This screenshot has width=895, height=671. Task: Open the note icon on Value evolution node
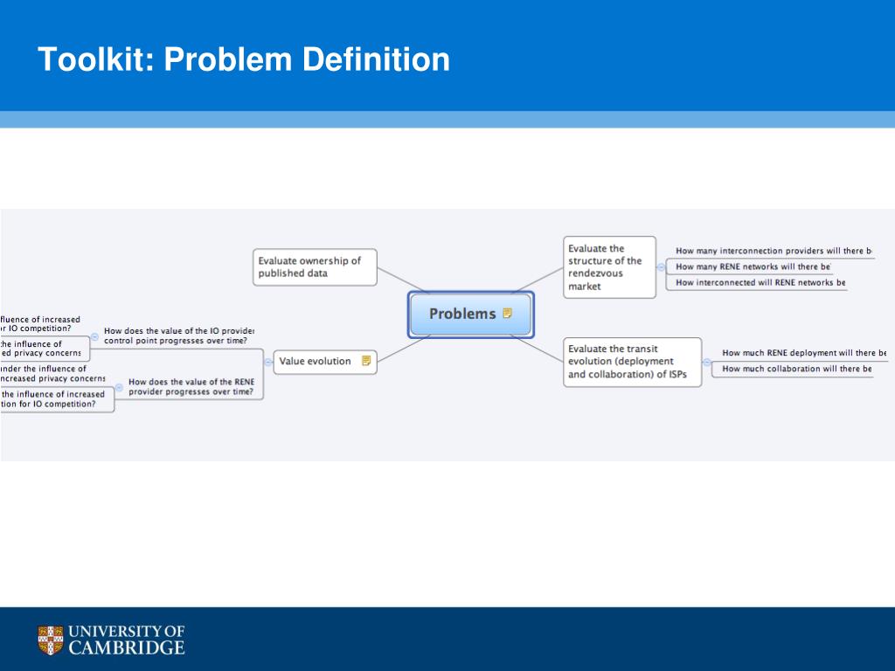pyautogui.click(x=366, y=361)
